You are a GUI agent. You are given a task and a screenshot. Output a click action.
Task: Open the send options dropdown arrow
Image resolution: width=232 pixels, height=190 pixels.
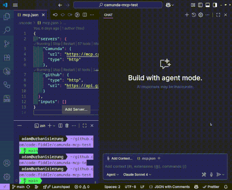pyautogui.click(x=223, y=175)
